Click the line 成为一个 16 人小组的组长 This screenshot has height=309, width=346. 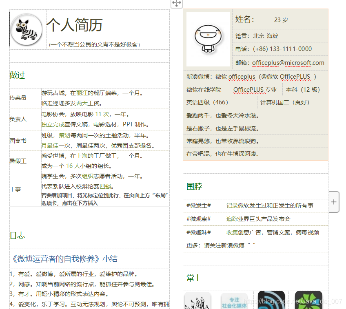(76, 166)
